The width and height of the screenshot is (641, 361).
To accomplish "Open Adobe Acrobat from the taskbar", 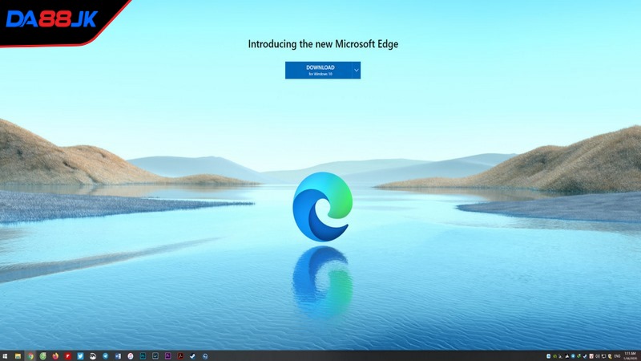I will pos(180,356).
